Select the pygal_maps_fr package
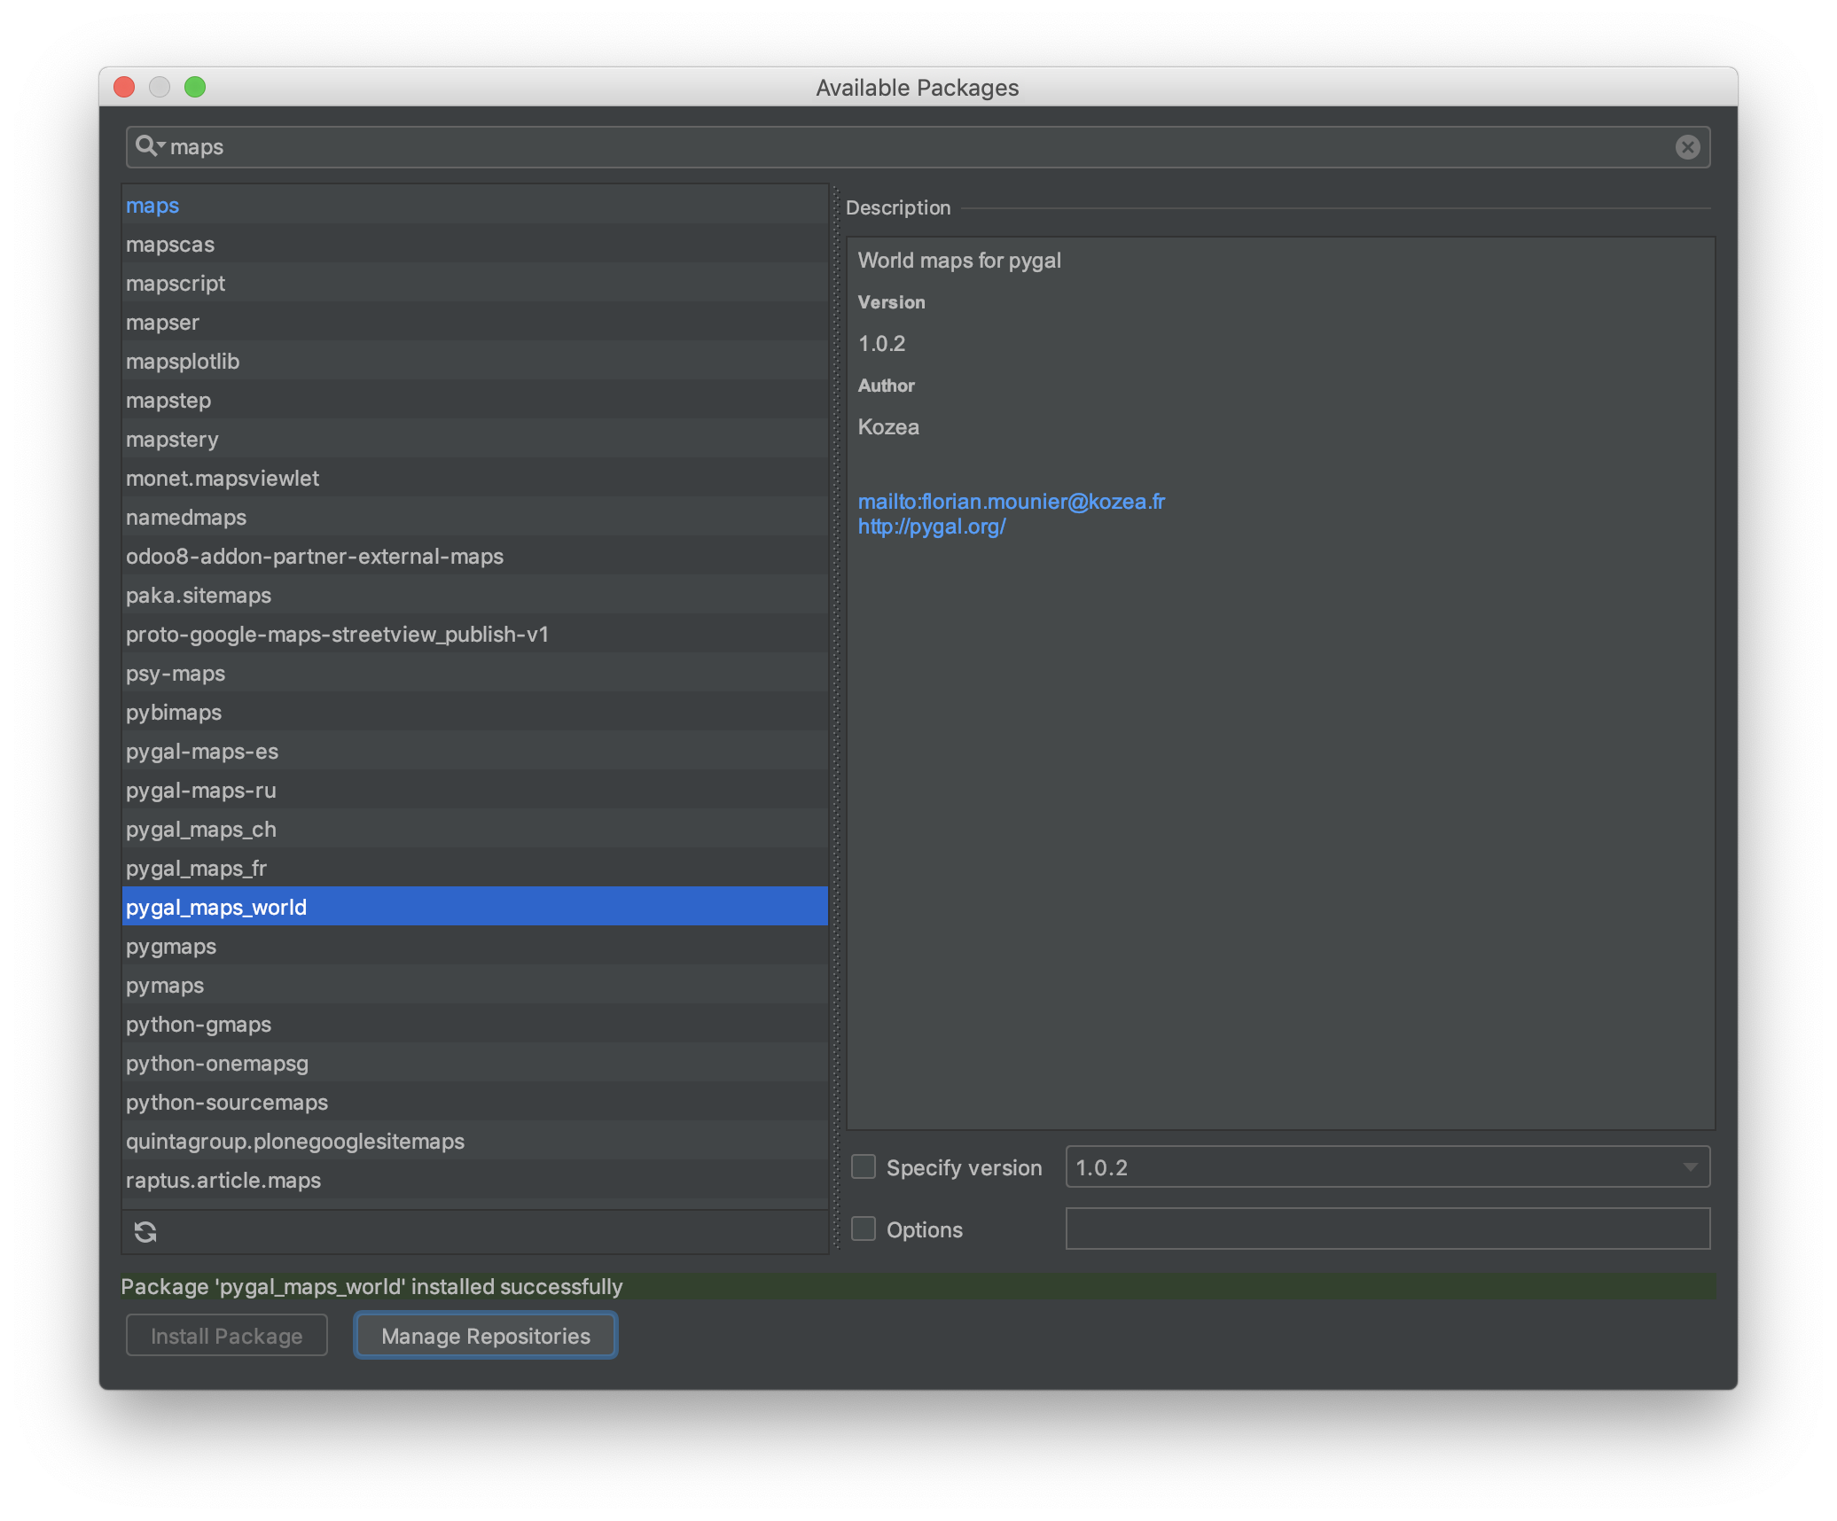This screenshot has height=1521, width=1837. point(196,869)
